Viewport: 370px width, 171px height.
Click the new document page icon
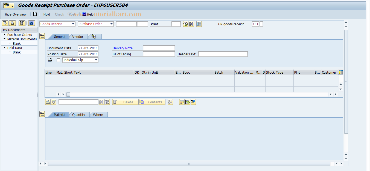pos(35,14)
